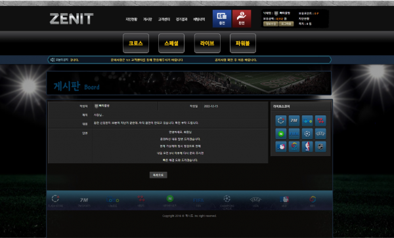Viewport: 394px width, 238px height.
Task: Select the 크로스 game button
Action: [x=136, y=43]
